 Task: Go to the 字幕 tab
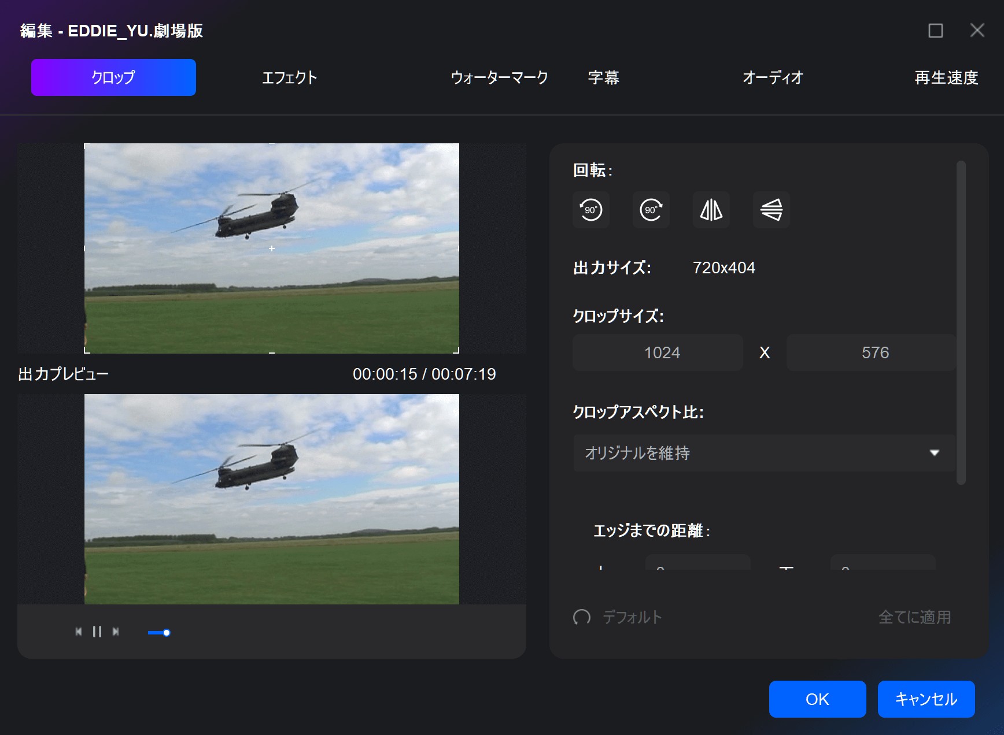(x=603, y=77)
